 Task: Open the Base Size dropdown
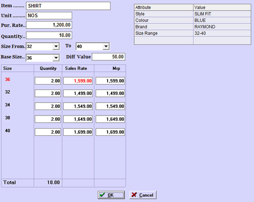56,58
